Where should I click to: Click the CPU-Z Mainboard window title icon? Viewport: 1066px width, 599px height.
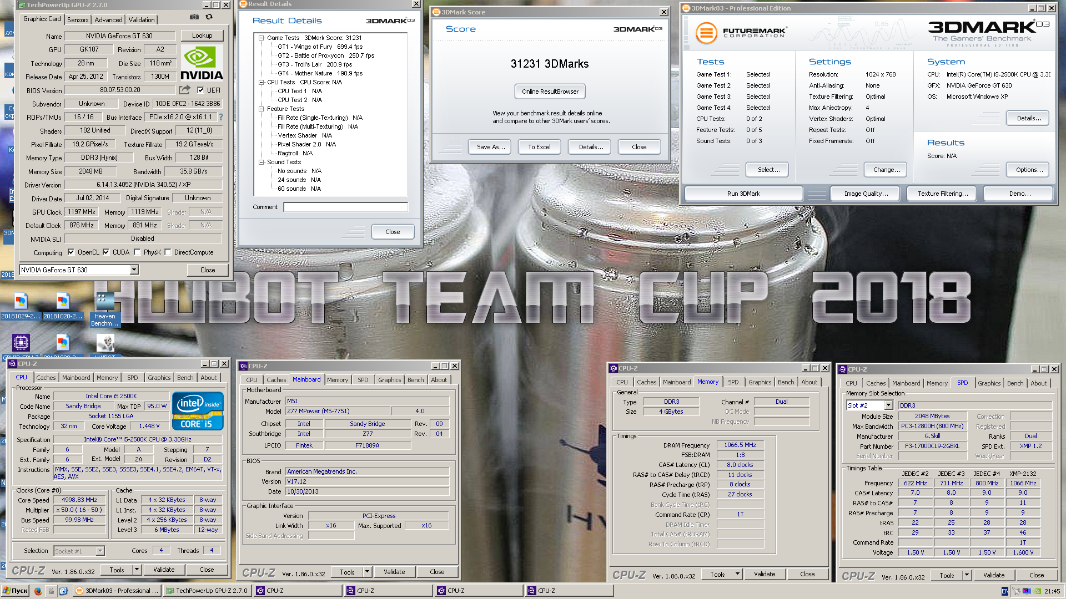pyautogui.click(x=243, y=366)
